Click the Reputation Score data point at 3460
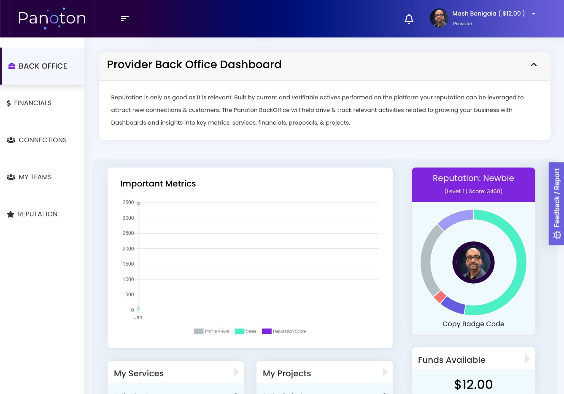The width and height of the screenshot is (564, 394). (138, 204)
